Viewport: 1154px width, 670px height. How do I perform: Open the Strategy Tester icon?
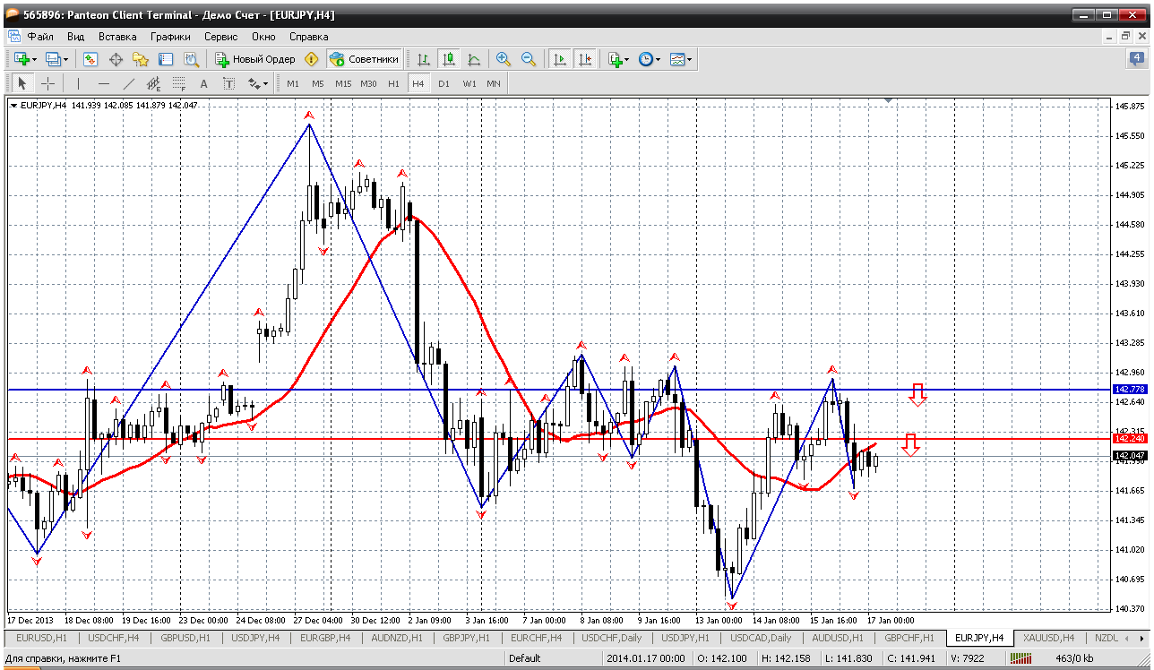[191, 59]
